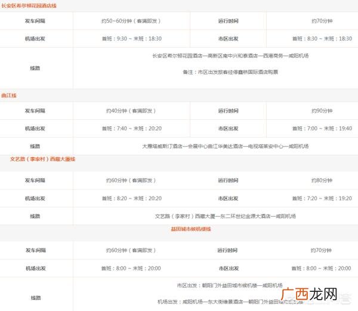Click the 运行时间 label in the 希尔顿 section

tap(229, 21)
